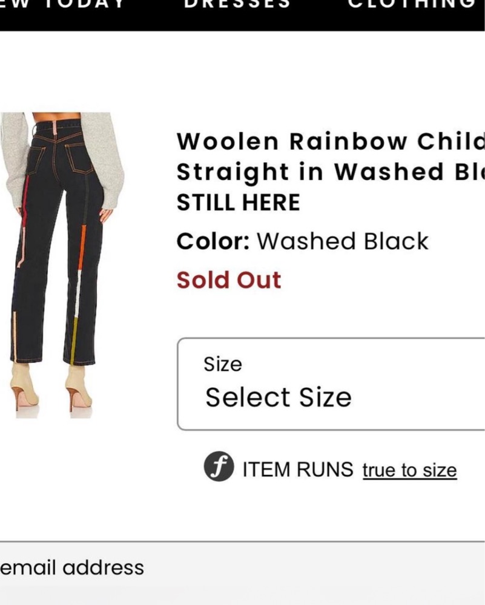Focus the email address input field
The image size is (485, 605).
242,567
